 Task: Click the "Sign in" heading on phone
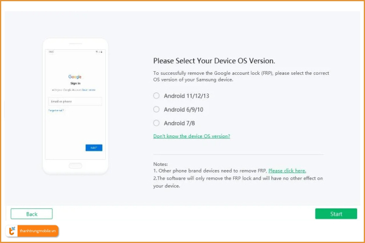click(75, 83)
